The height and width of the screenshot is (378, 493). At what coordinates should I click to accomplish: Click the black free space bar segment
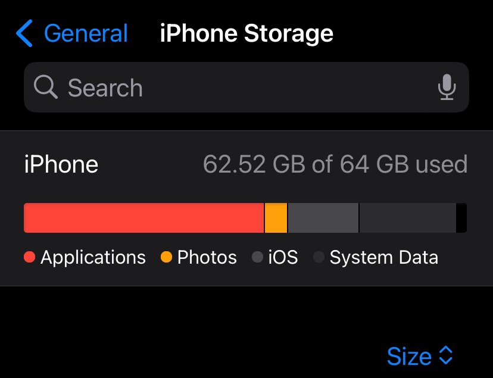coord(461,218)
